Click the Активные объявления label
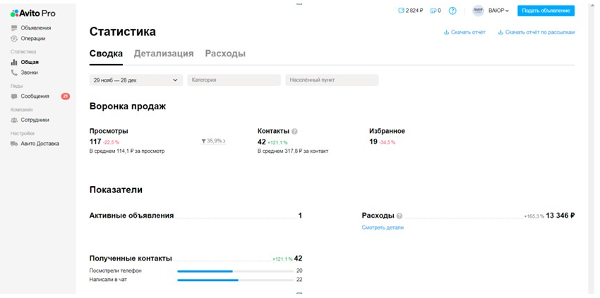The image size is (600, 298). [131, 216]
